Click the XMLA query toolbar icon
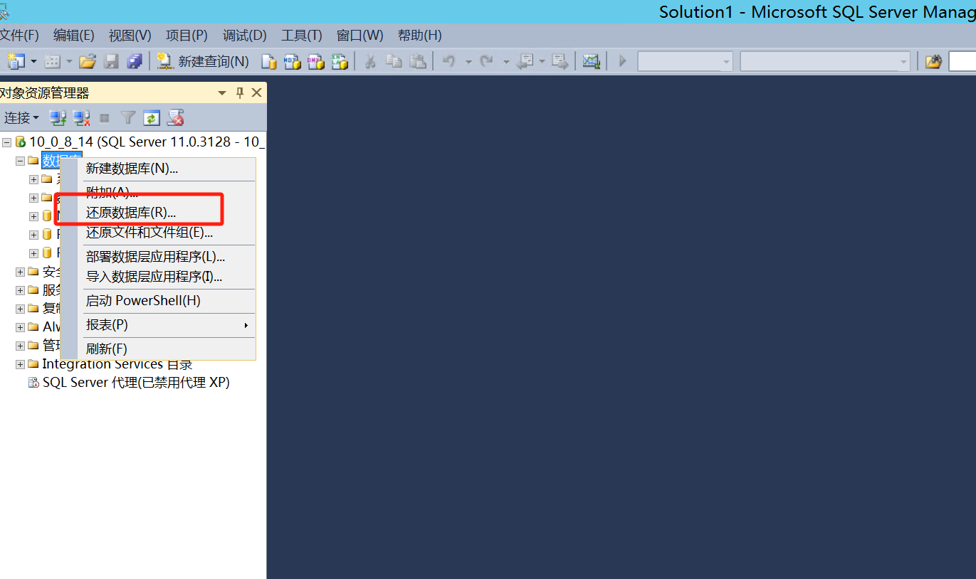Viewport: 976px width, 579px height. pyautogui.click(x=339, y=62)
